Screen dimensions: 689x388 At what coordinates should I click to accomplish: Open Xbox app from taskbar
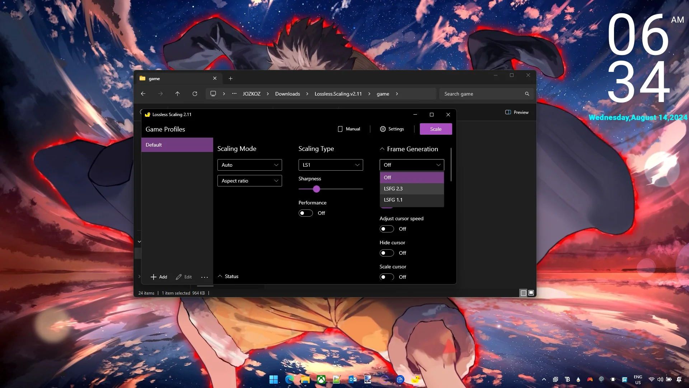[321, 379]
